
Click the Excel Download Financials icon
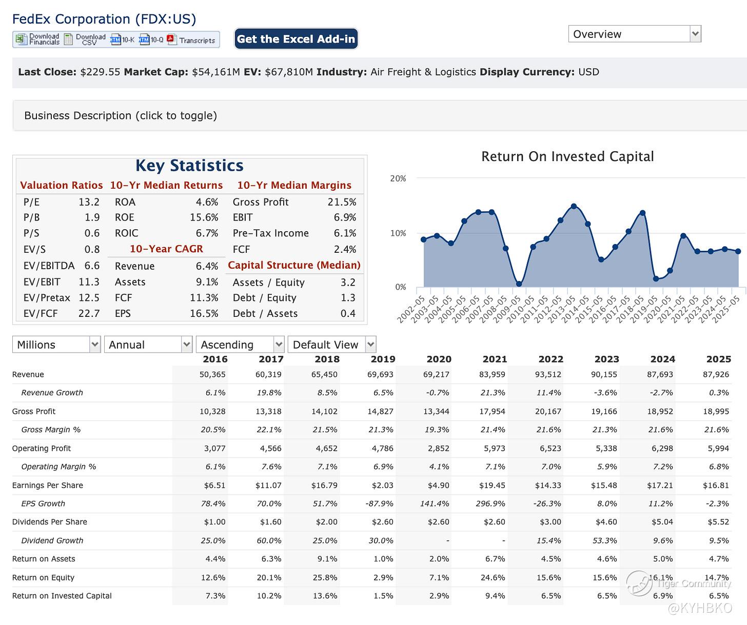point(21,39)
